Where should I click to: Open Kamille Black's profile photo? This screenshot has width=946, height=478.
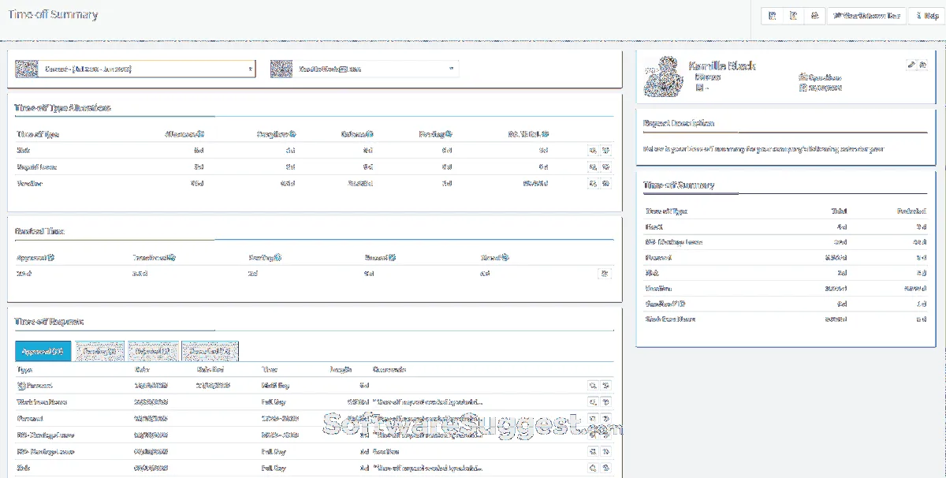pos(663,77)
